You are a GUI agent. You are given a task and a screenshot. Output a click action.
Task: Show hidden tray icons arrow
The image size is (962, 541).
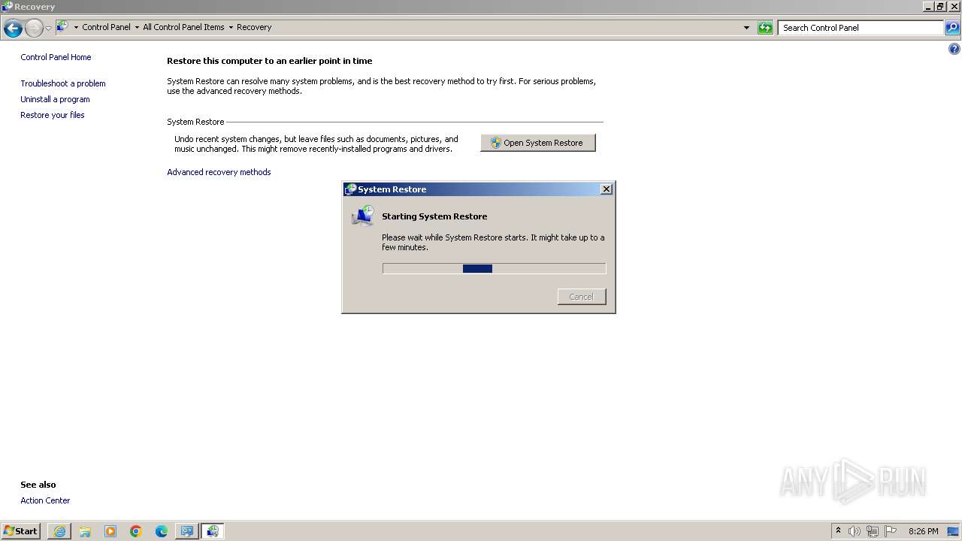pyautogui.click(x=838, y=531)
